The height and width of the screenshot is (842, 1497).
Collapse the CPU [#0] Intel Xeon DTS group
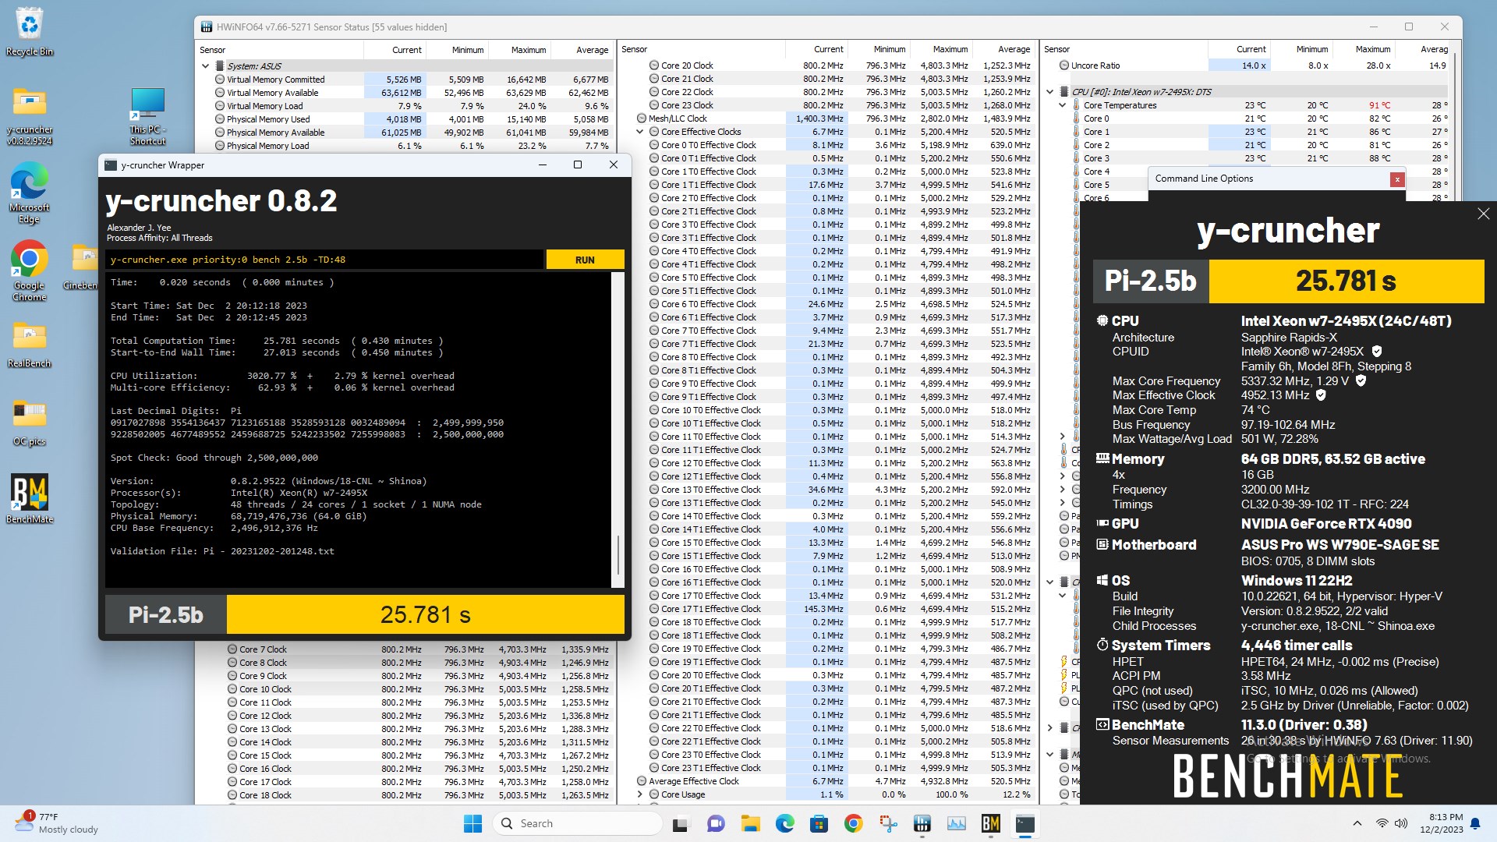(1050, 92)
